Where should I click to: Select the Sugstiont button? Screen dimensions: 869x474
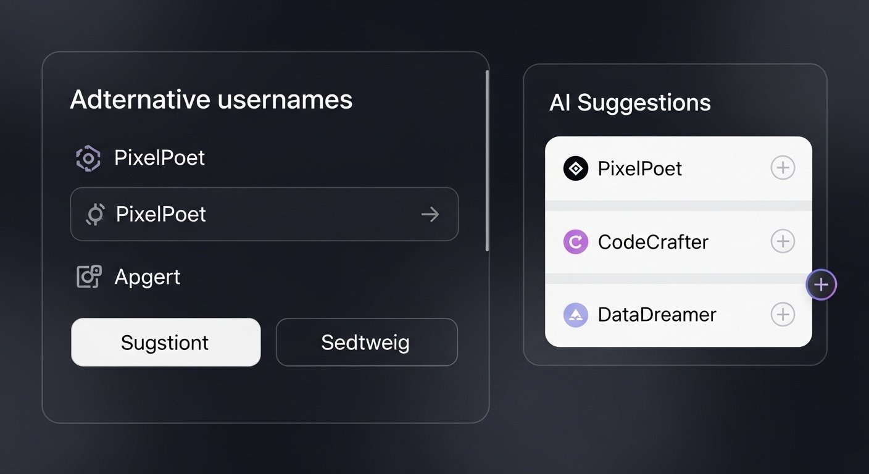pos(165,342)
